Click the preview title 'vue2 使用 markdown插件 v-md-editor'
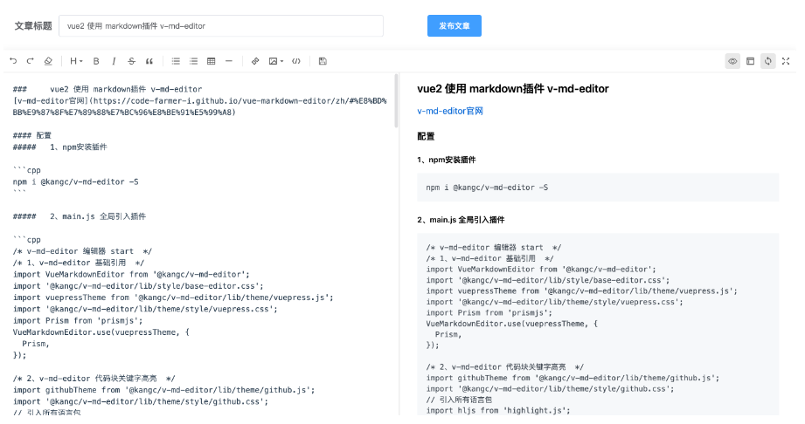Screen dimensions: 805x424 (x=513, y=89)
